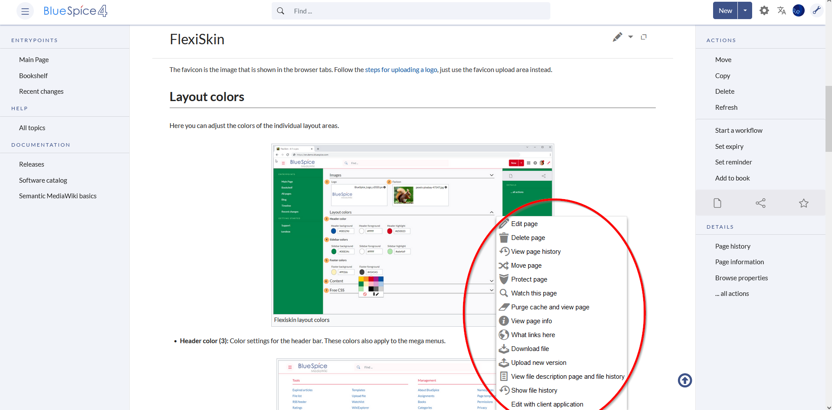Select Add to book action
Image resolution: width=832 pixels, height=410 pixels.
[732, 178]
